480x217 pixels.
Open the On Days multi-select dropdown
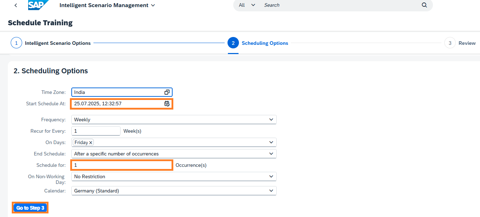[x=271, y=142]
